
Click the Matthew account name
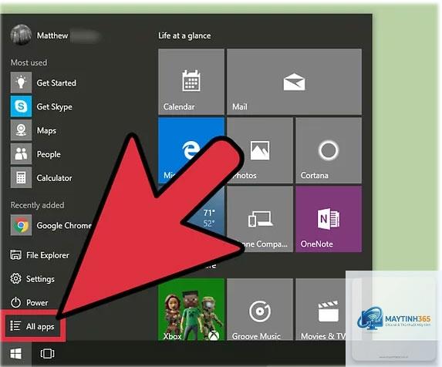[52, 35]
